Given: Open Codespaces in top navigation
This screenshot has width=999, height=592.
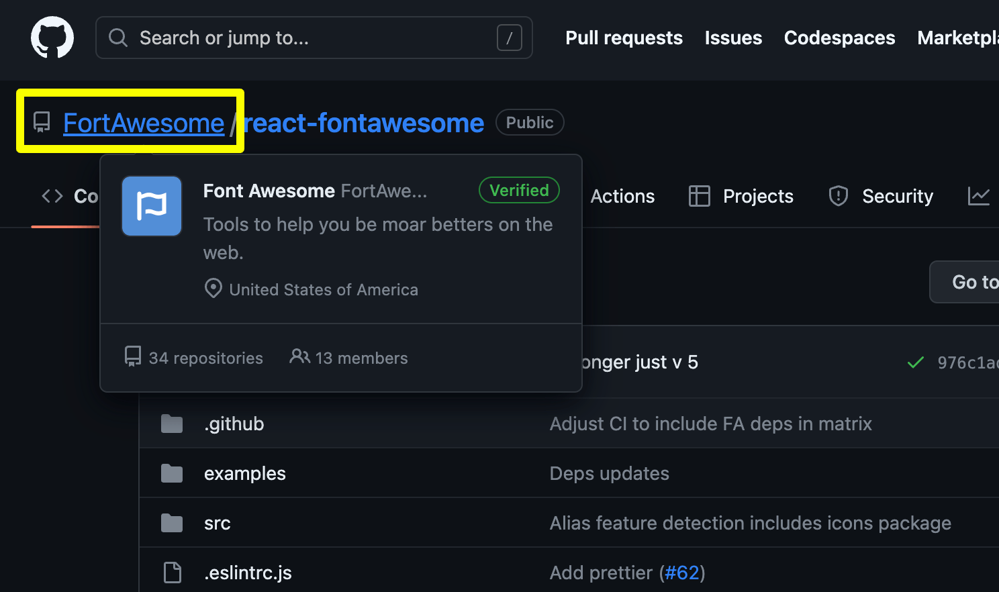Looking at the screenshot, I should (x=839, y=38).
